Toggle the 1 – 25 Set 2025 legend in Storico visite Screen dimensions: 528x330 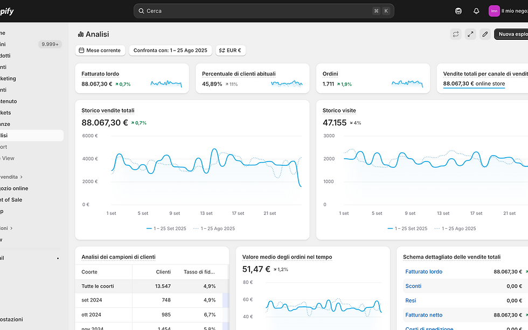[407, 228]
